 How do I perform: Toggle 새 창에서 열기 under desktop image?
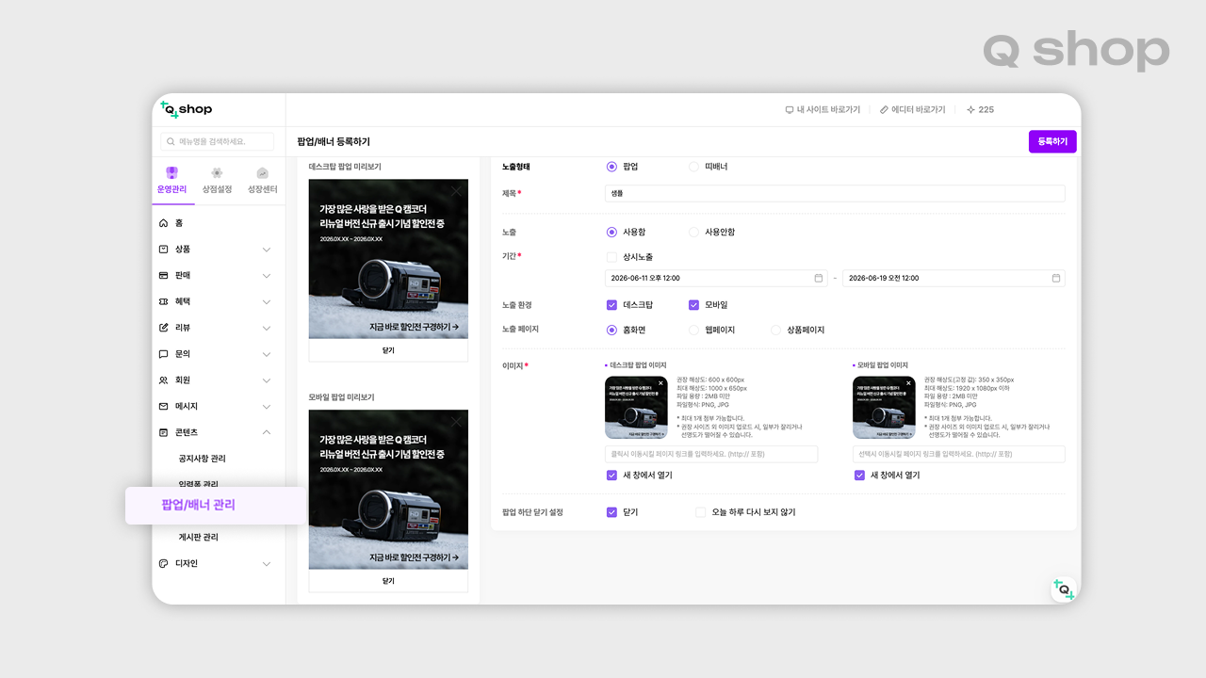611,476
